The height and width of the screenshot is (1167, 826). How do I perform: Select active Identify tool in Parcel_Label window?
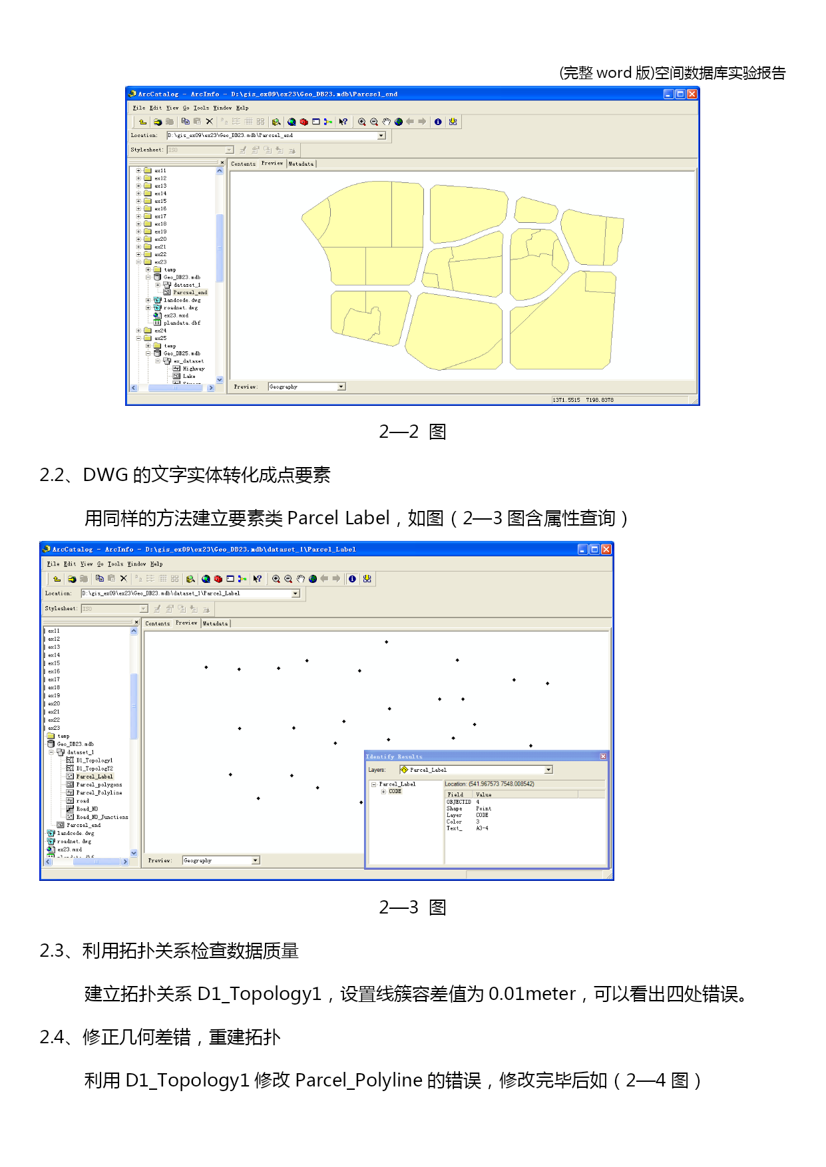point(352,579)
